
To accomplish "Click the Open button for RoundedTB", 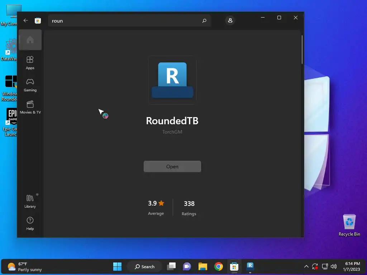I will pyautogui.click(x=172, y=167).
